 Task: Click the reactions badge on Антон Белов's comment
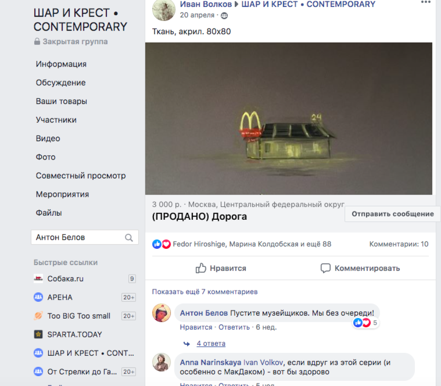pos(365,323)
